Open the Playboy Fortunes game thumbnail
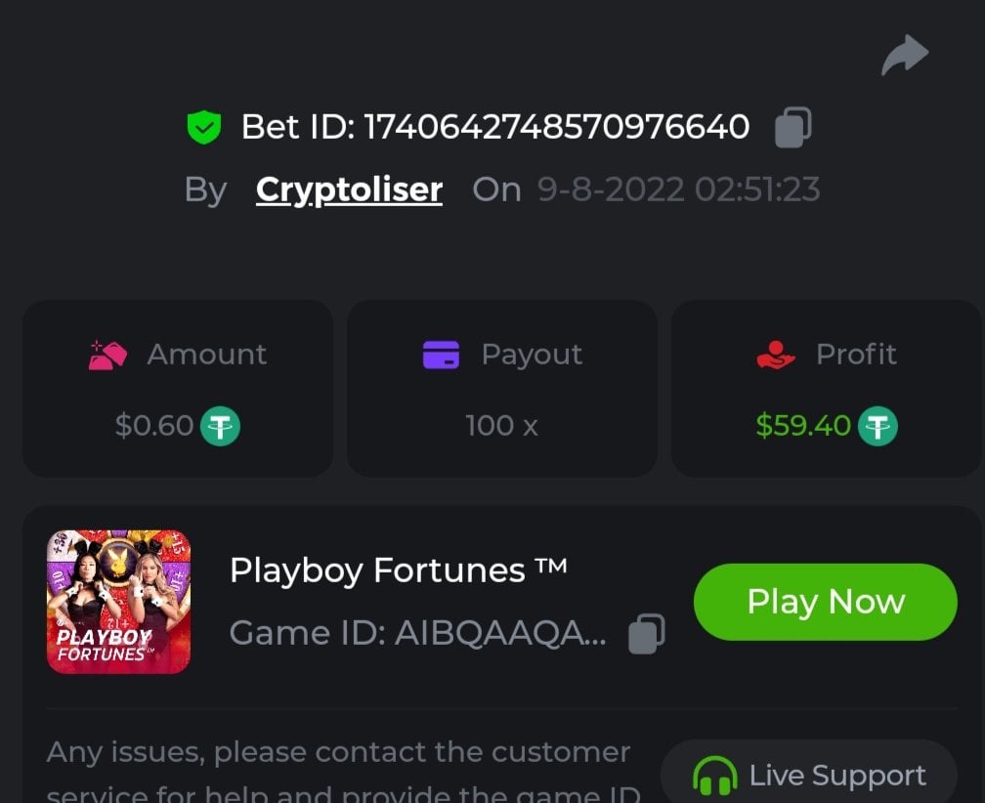Screen dimensions: 985x803 (x=118, y=602)
